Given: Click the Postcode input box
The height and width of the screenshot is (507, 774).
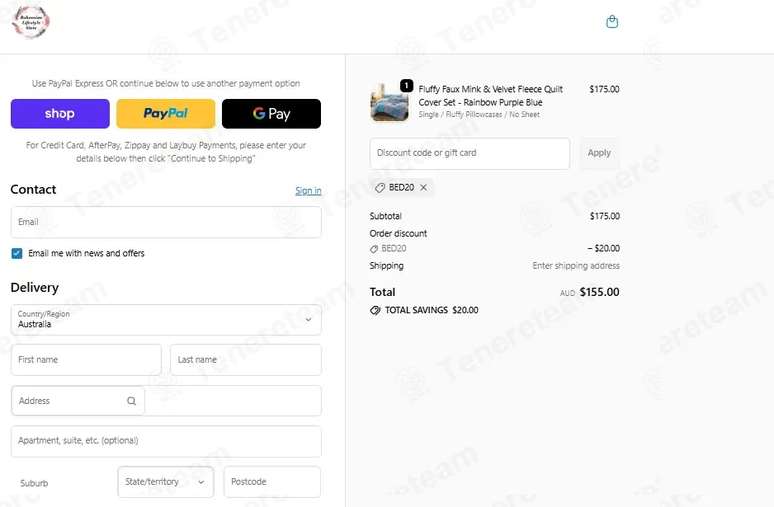Looking at the screenshot, I should [x=272, y=481].
